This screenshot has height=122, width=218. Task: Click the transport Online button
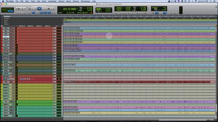coord(116,13)
